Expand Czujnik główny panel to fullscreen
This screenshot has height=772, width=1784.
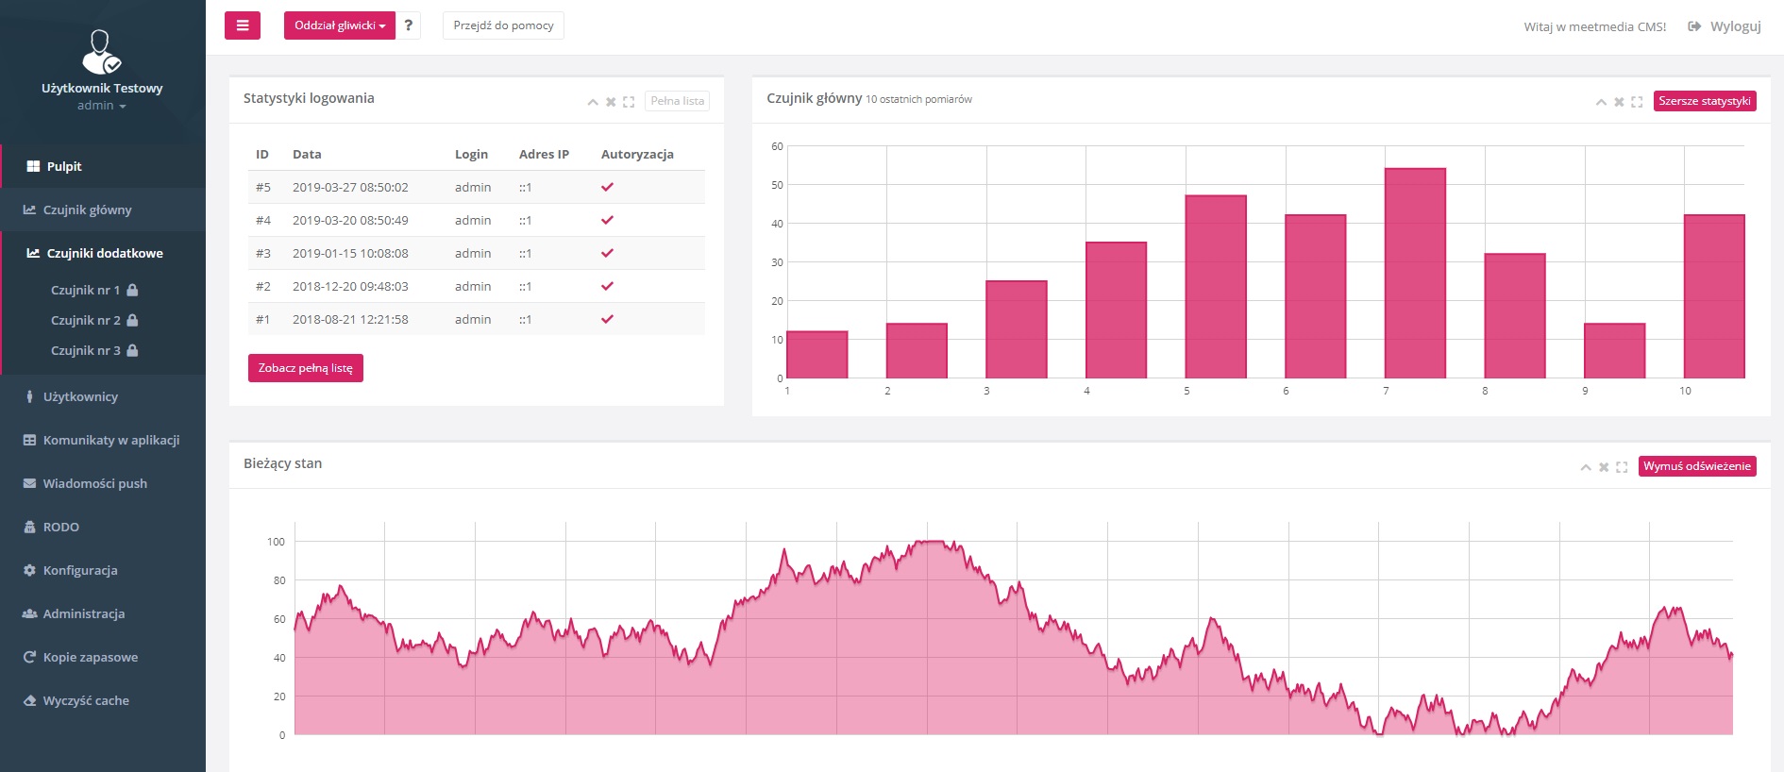pos(1637,102)
